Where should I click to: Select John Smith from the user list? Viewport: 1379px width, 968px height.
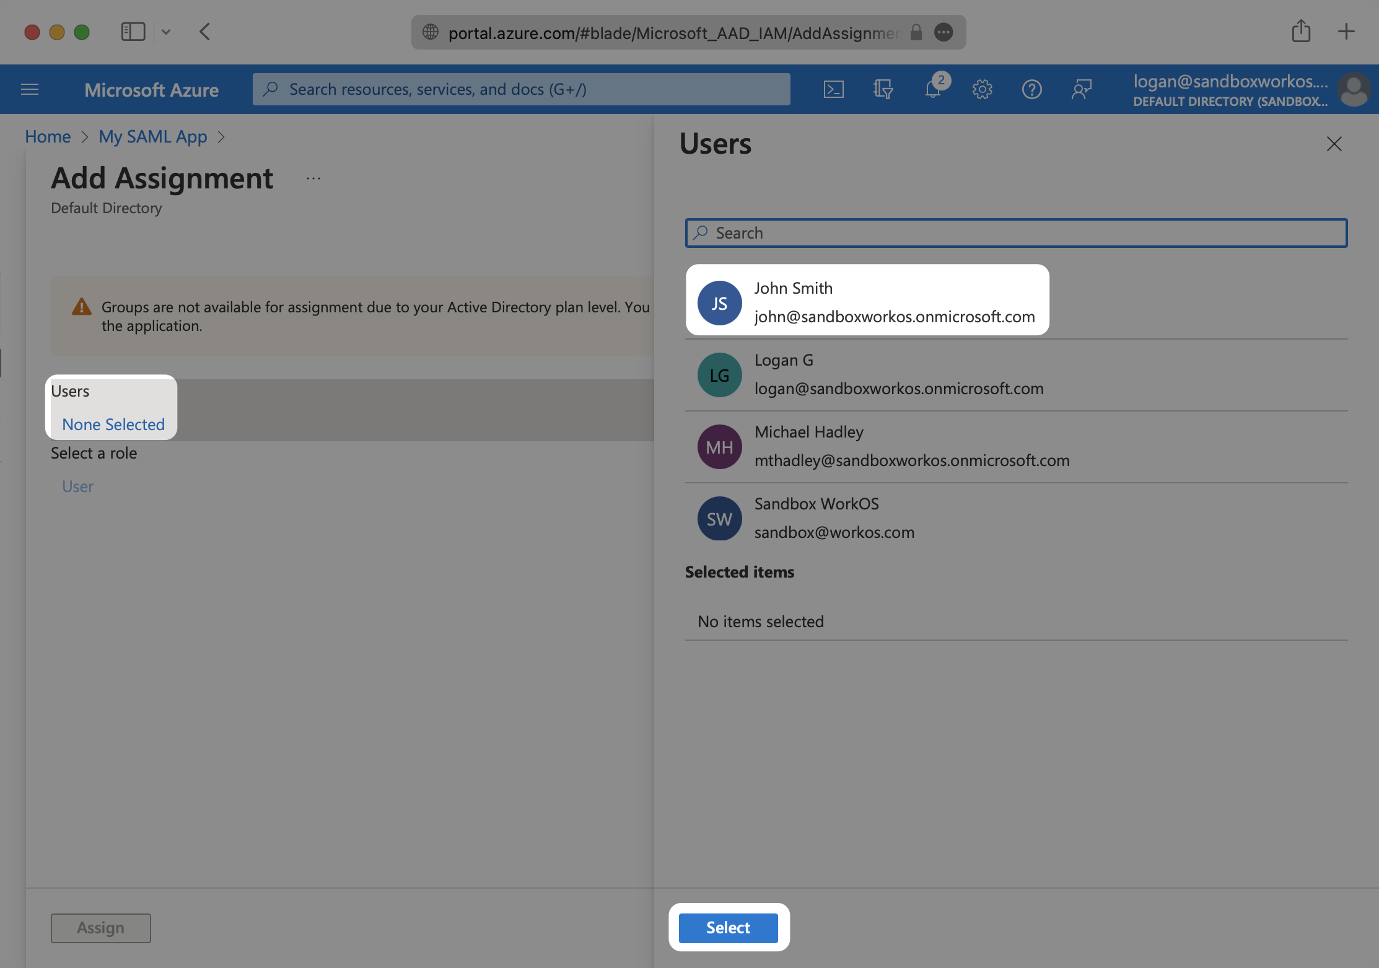pyautogui.click(x=867, y=302)
